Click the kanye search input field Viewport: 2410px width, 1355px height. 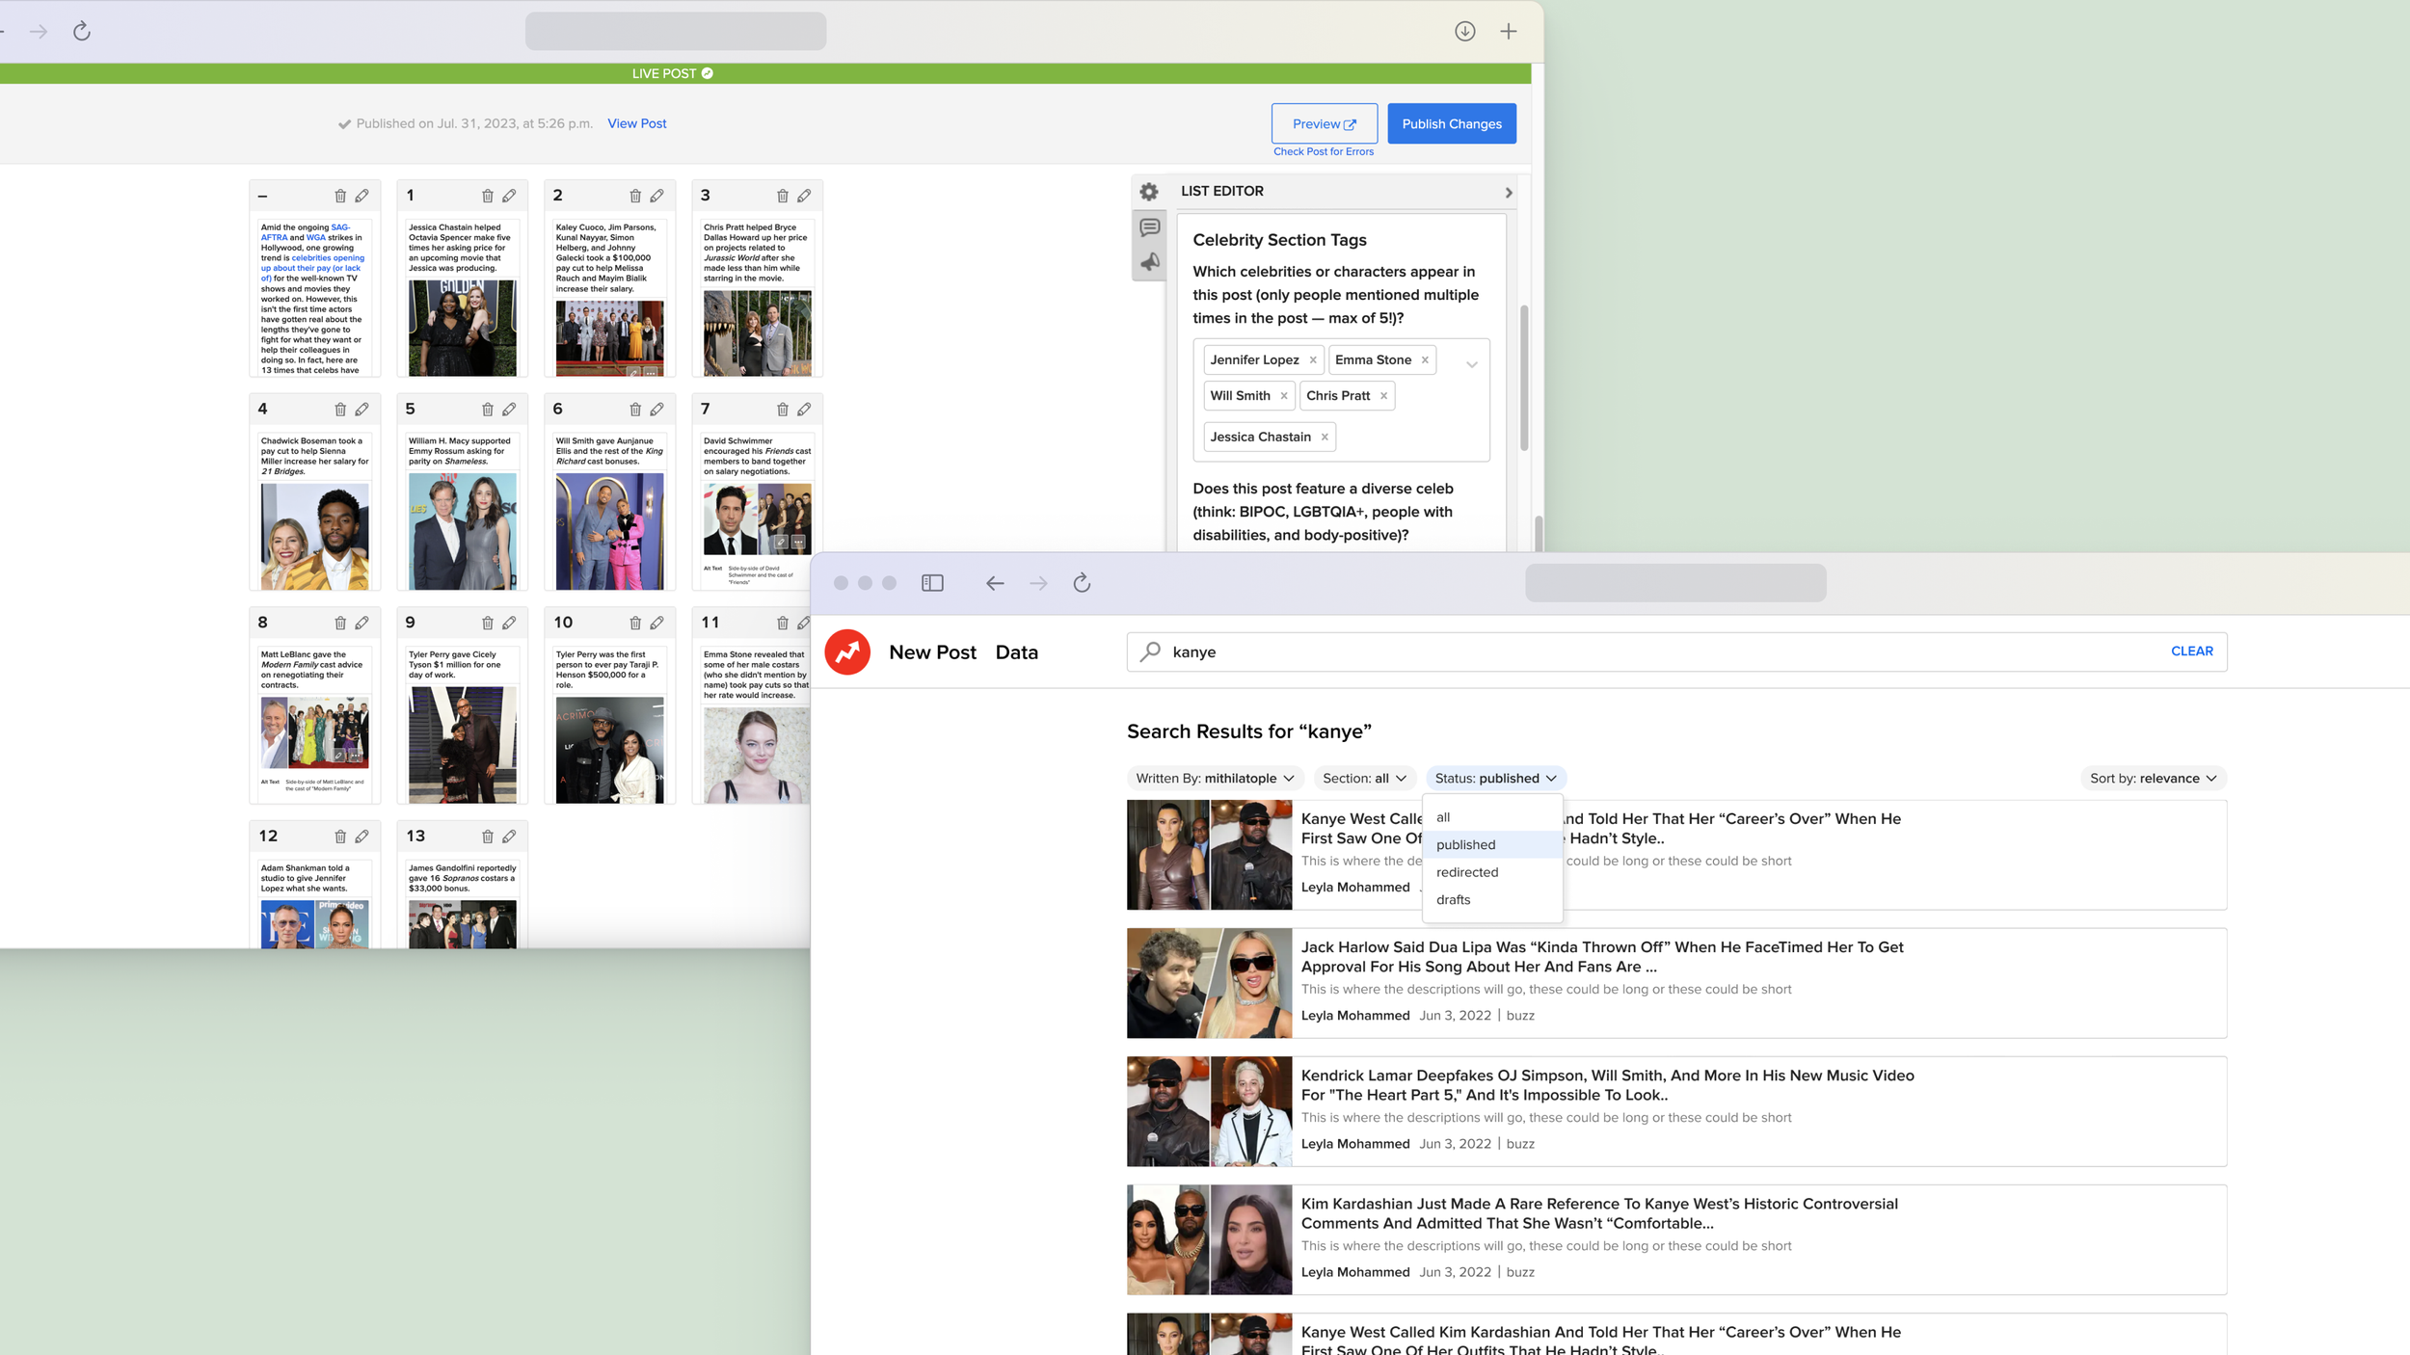1639,652
